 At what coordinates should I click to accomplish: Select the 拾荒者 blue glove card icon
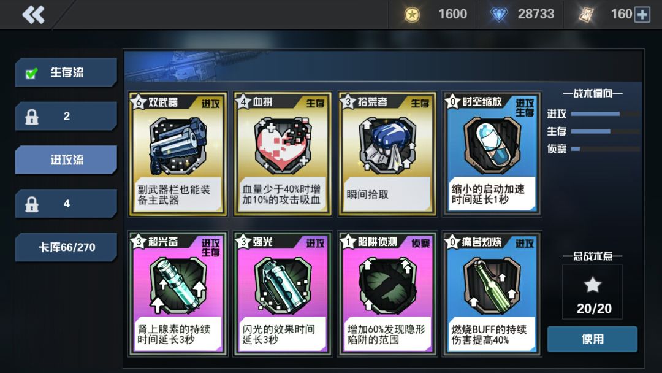tap(387, 146)
